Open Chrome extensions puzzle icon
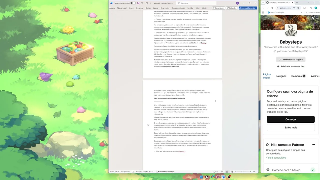This screenshot has height=180, width=320. 304,8
